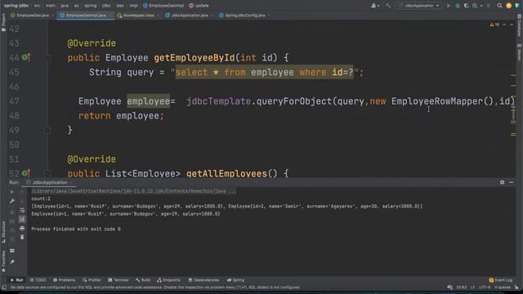
Task: Collapse the getEmployeeById method fold marker on line 44
Action: click(47, 58)
